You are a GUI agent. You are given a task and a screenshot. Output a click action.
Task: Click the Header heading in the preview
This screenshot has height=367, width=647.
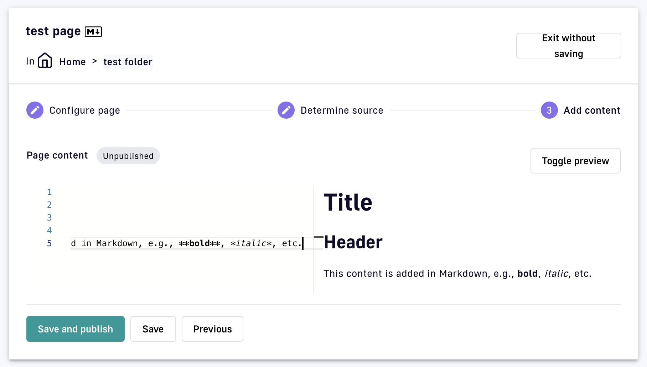[x=353, y=242]
